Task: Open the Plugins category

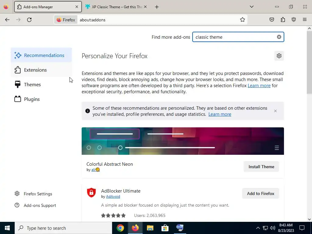Action: pos(41,99)
